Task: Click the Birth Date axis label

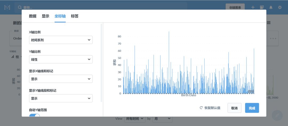Action: coord(189,95)
